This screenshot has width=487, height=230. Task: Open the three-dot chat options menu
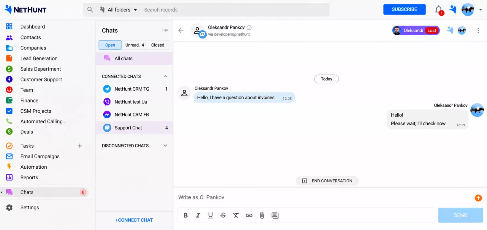click(x=478, y=30)
